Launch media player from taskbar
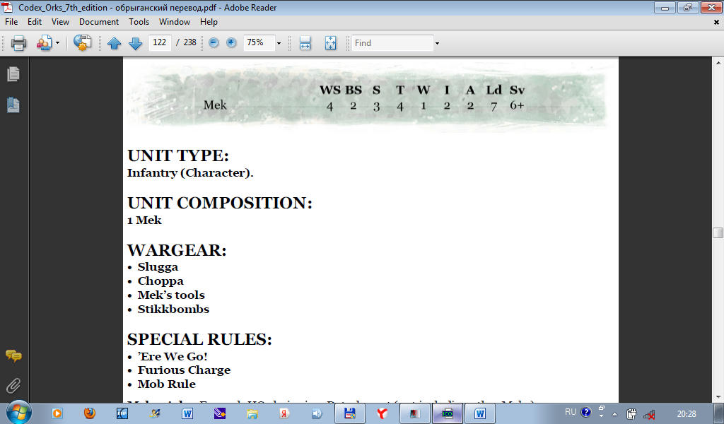 pyautogui.click(x=57, y=413)
